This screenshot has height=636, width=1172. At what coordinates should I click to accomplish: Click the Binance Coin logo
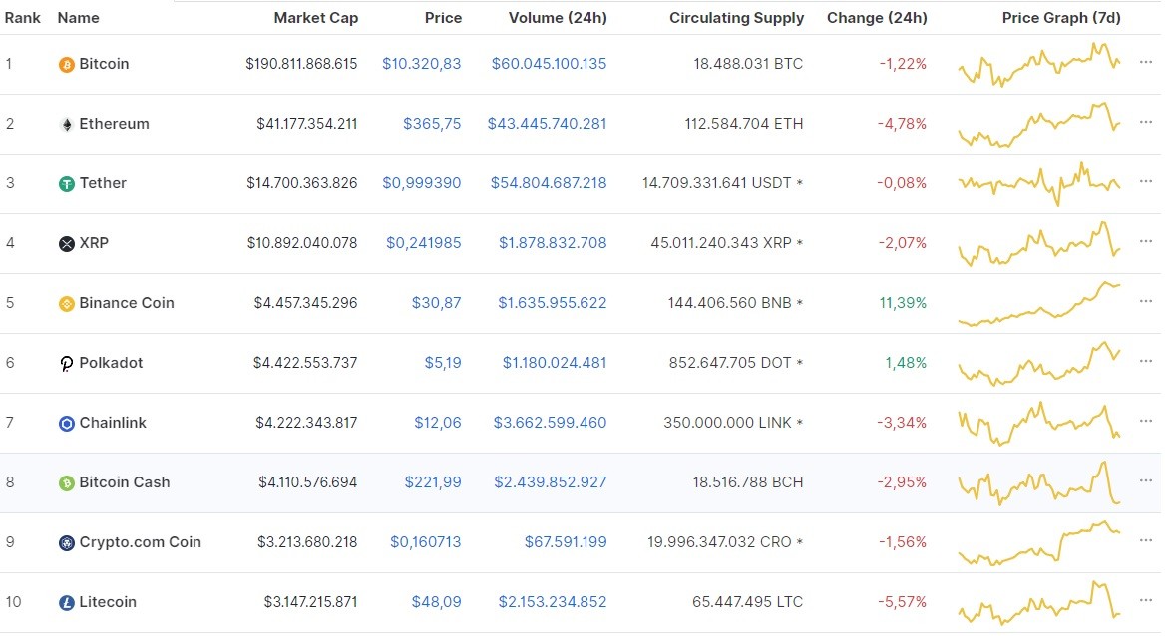click(x=66, y=303)
